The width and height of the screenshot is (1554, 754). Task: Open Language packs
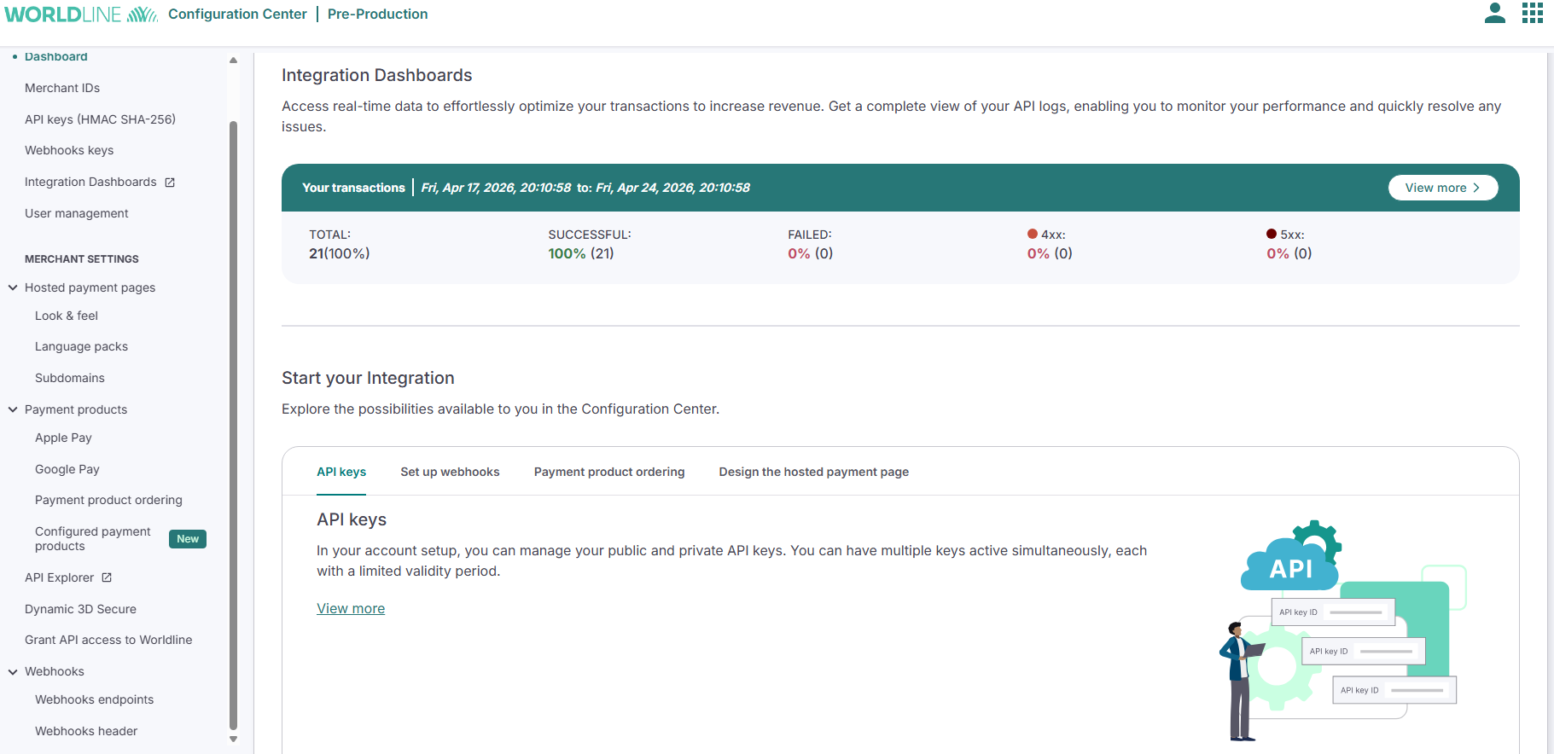click(x=81, y=346)
